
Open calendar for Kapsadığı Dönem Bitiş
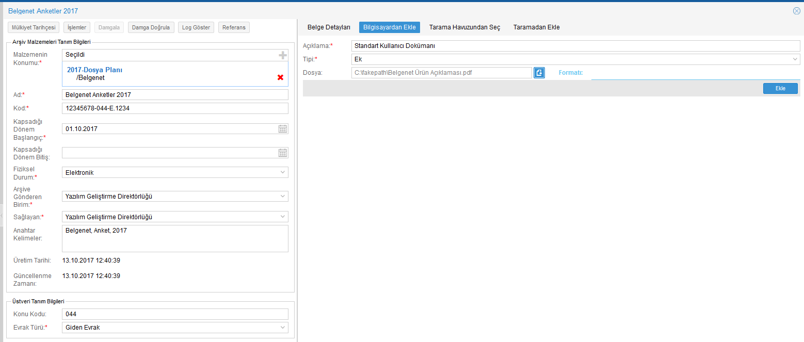pos(282,153)
